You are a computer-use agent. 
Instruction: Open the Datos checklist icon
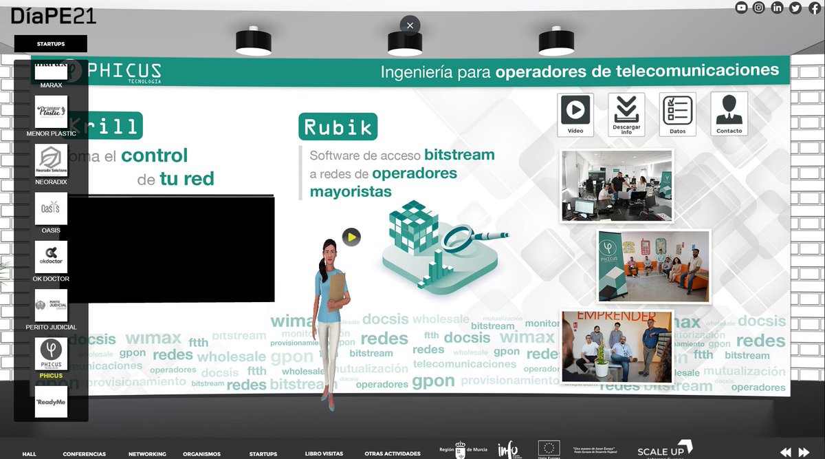[x=677, y=114]
